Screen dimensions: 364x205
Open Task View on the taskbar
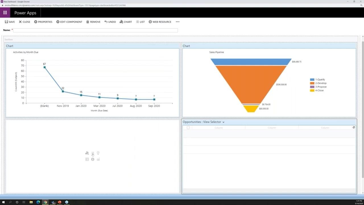24,202
